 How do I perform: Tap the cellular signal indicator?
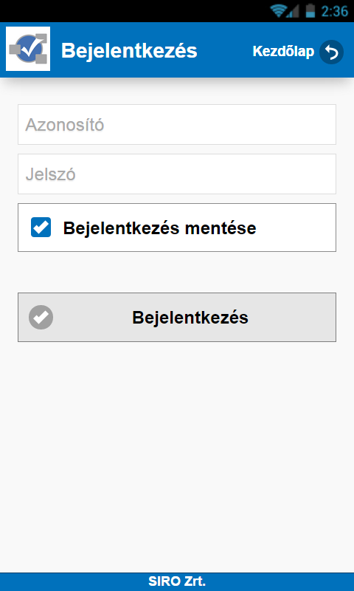coord(293,11)
